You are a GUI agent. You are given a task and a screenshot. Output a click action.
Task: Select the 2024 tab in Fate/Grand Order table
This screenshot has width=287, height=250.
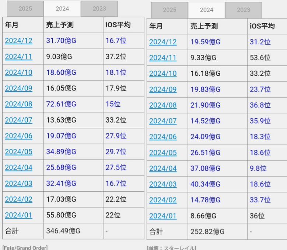(62, 8)
